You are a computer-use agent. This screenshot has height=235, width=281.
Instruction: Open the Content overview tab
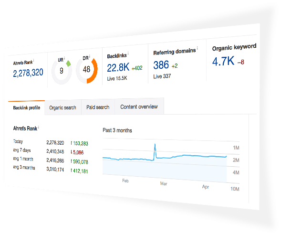[139, 107]
